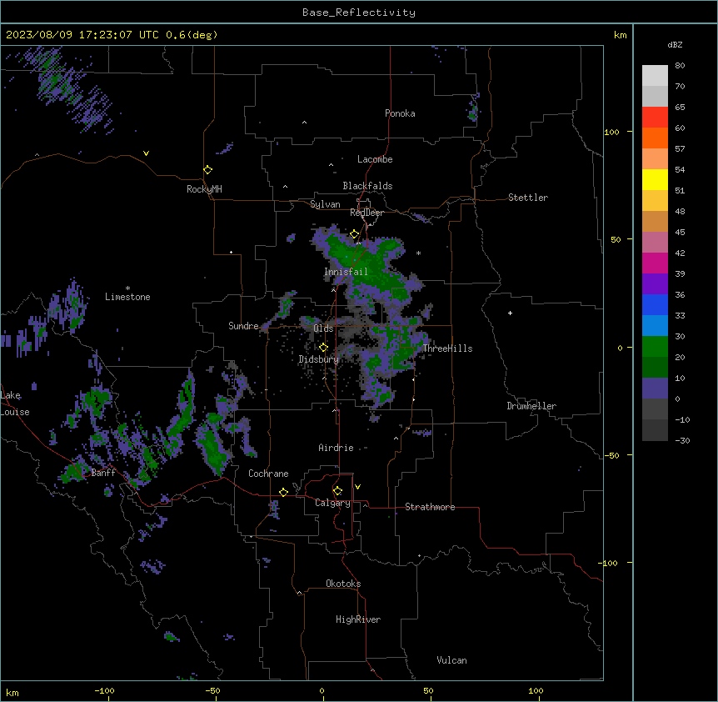718x702 pixels.
Task: Click the yellow station marker near RockyMH
Action: [208, 170]
